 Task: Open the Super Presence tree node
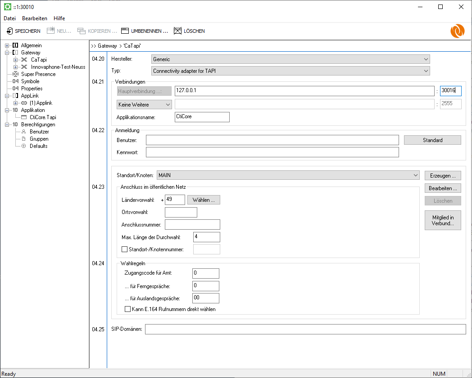point(38,74)
